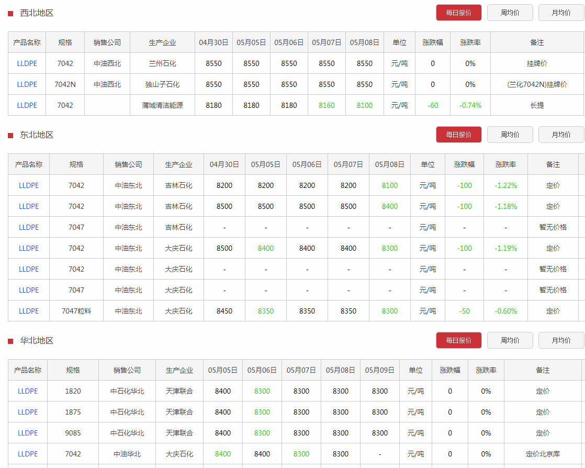Screen dimensions: 585x468
Task: Click the 05月09日 column header
Action: tap(379, 370)
